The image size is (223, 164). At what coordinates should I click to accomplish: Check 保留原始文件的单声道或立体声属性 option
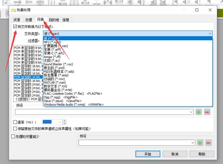click(15, 128)
